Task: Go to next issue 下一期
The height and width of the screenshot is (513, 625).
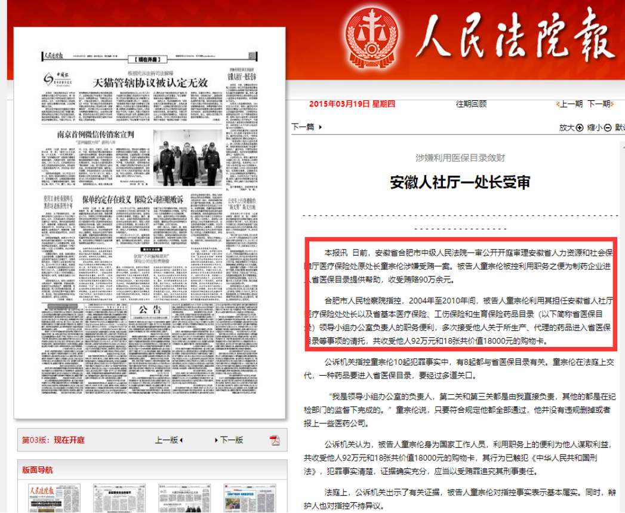Action: [x=599, y=104]
